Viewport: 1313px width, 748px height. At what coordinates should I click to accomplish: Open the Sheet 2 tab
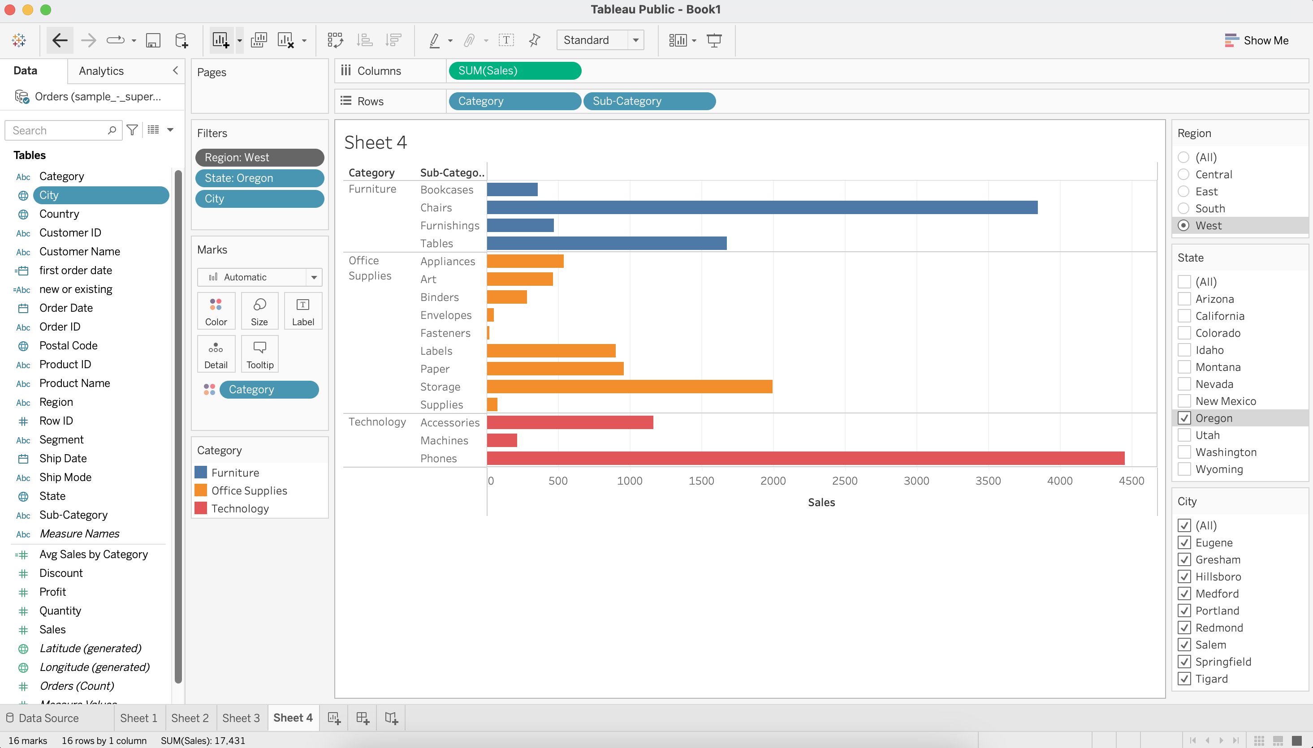tap(190, 718)
